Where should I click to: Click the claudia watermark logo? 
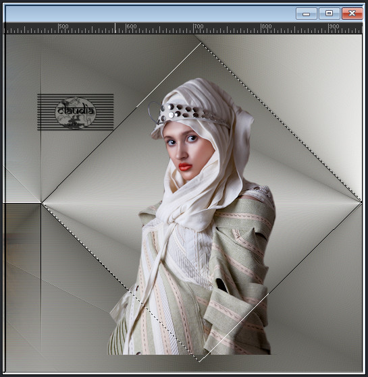coord(76,112)
